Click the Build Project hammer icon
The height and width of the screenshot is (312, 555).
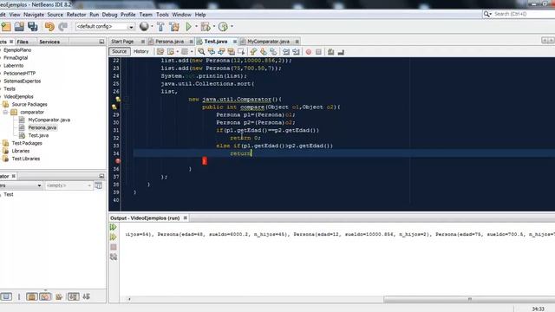pos(160,27)
